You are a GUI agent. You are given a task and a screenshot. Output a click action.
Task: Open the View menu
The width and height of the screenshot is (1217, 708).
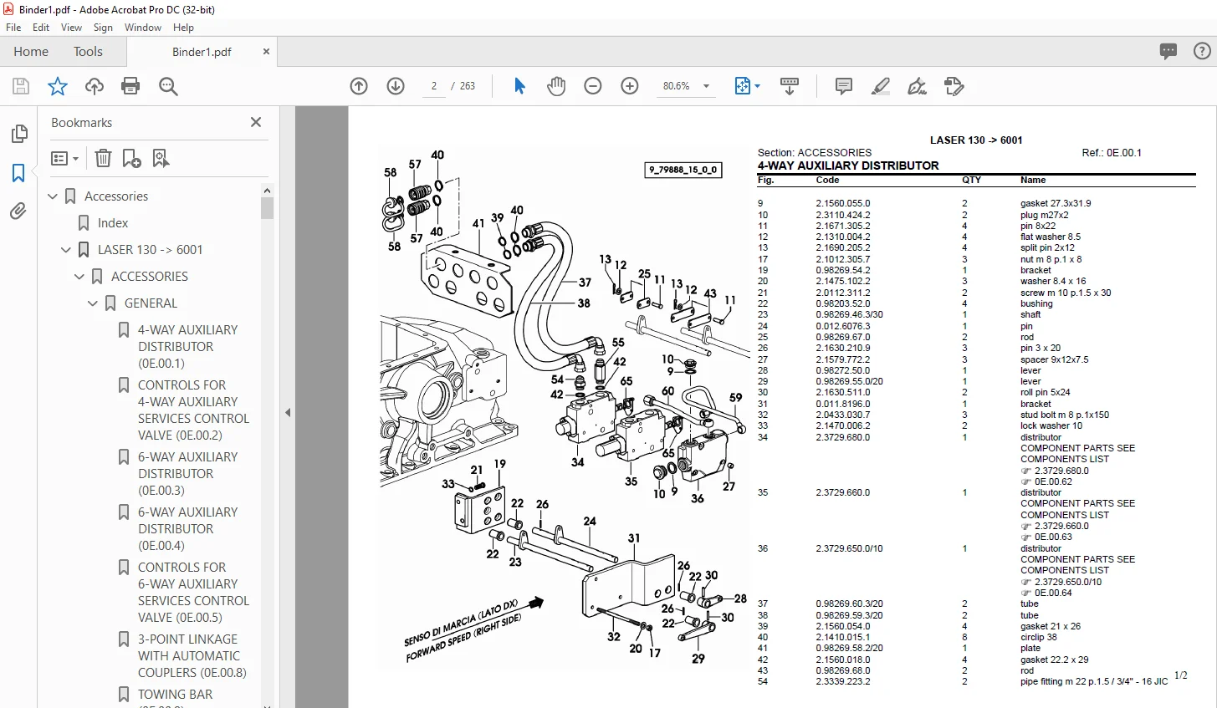point(71,28)
